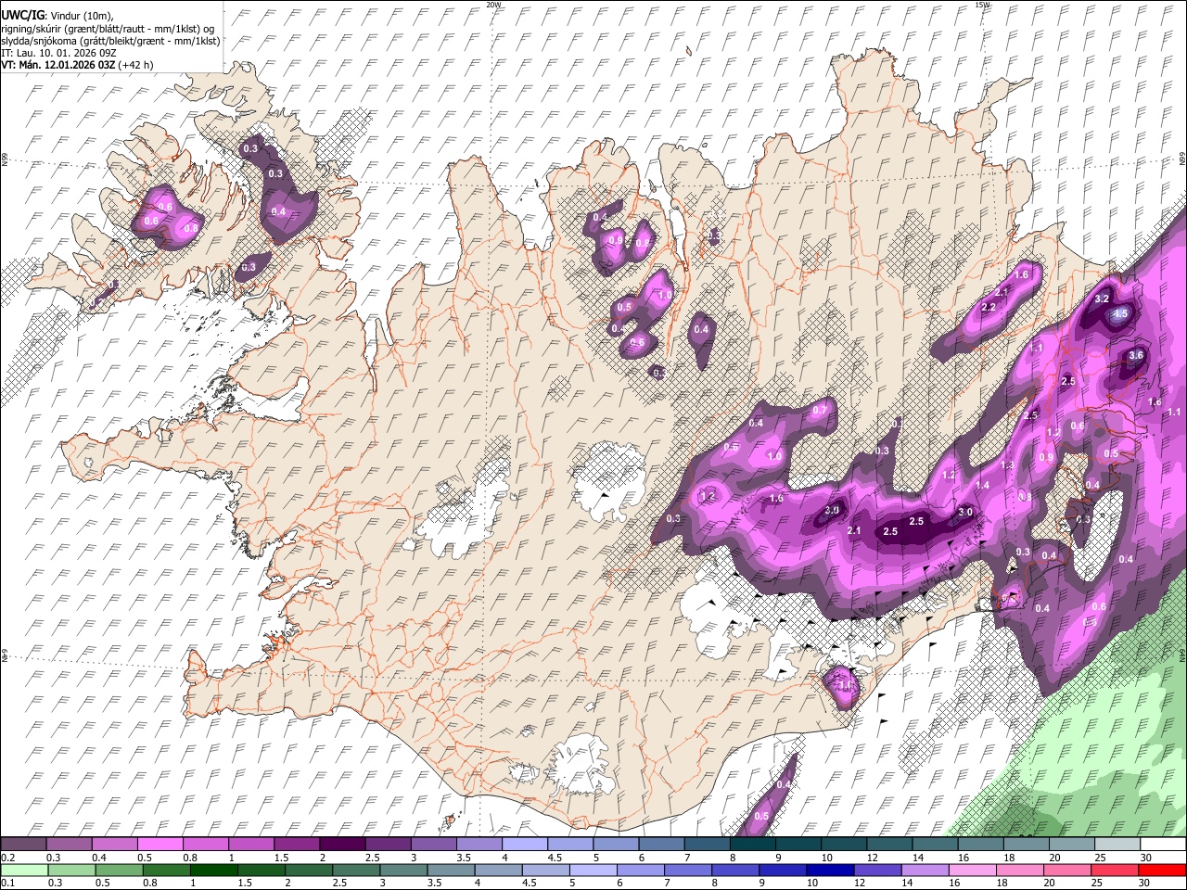The image size is (1187, 890).
Task: Click the 3.2 precipitation value on the map
Action: (1102, 299)
